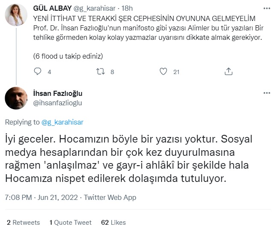The image size is (278, 232).
Task: View the 1 Quote Tweet list
Action: (x=71, y=222)
